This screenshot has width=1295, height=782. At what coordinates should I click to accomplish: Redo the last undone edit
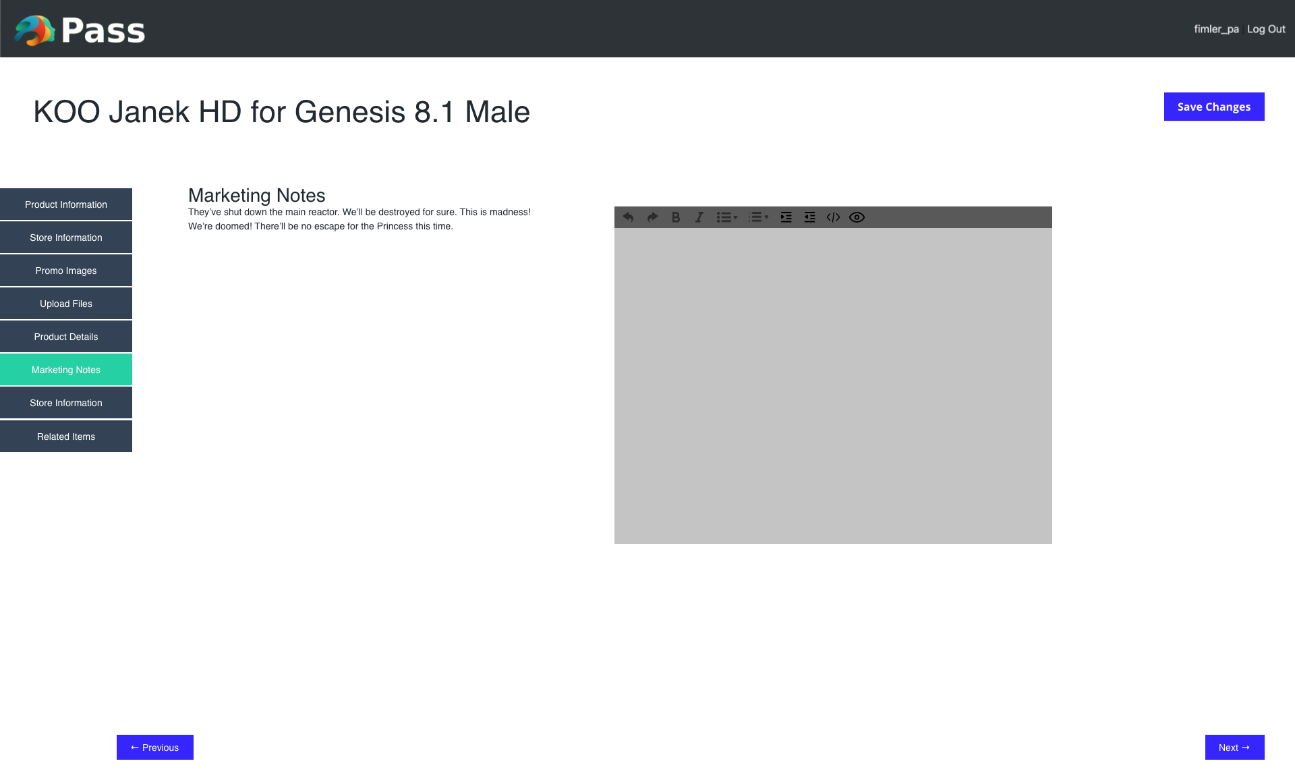[652, 217]
